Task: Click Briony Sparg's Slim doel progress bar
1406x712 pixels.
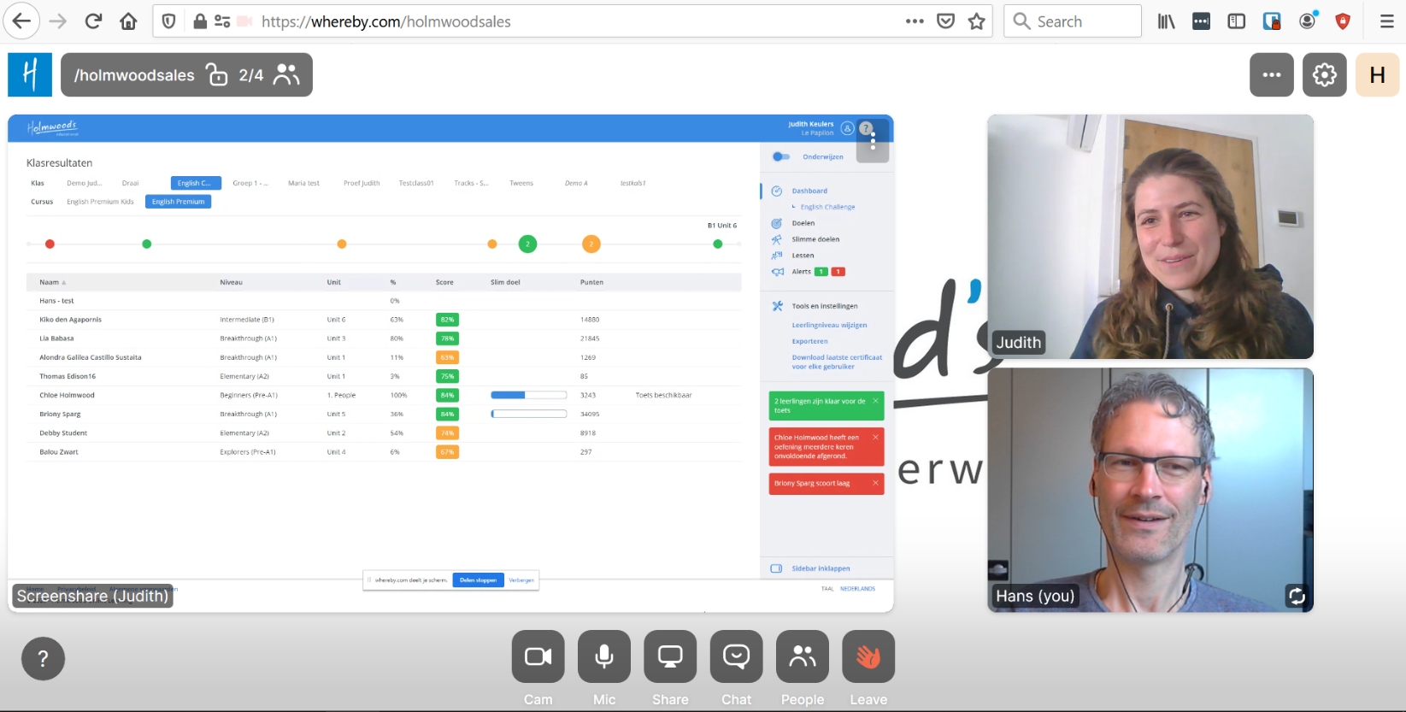Action: [x=528, y=414]
